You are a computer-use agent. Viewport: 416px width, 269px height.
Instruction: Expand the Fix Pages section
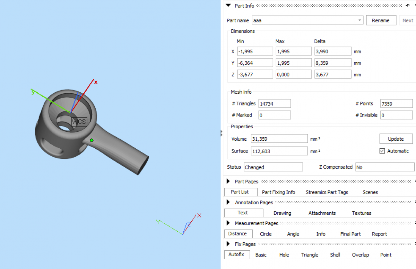point(228,244)
